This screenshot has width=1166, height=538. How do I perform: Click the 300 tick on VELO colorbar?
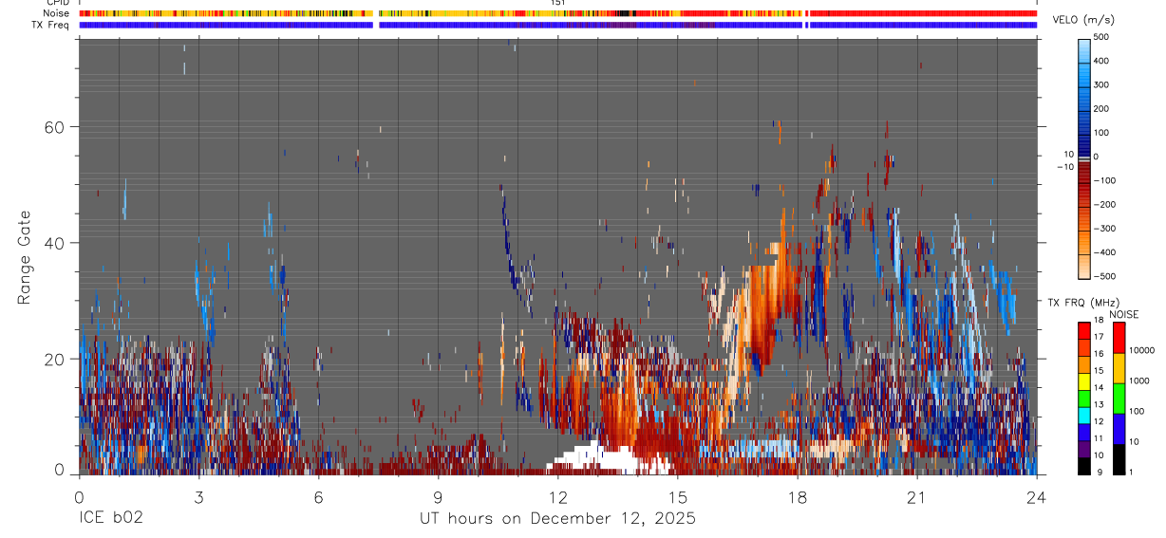pyautogui.click(x=1102, y=84)
